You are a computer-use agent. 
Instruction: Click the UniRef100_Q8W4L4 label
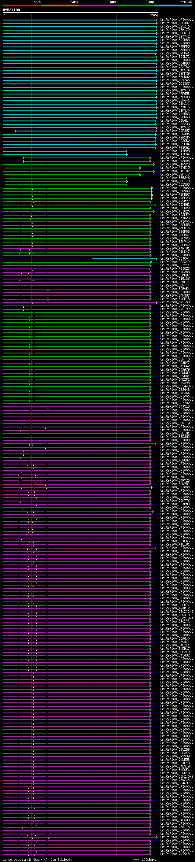(175, 120)
